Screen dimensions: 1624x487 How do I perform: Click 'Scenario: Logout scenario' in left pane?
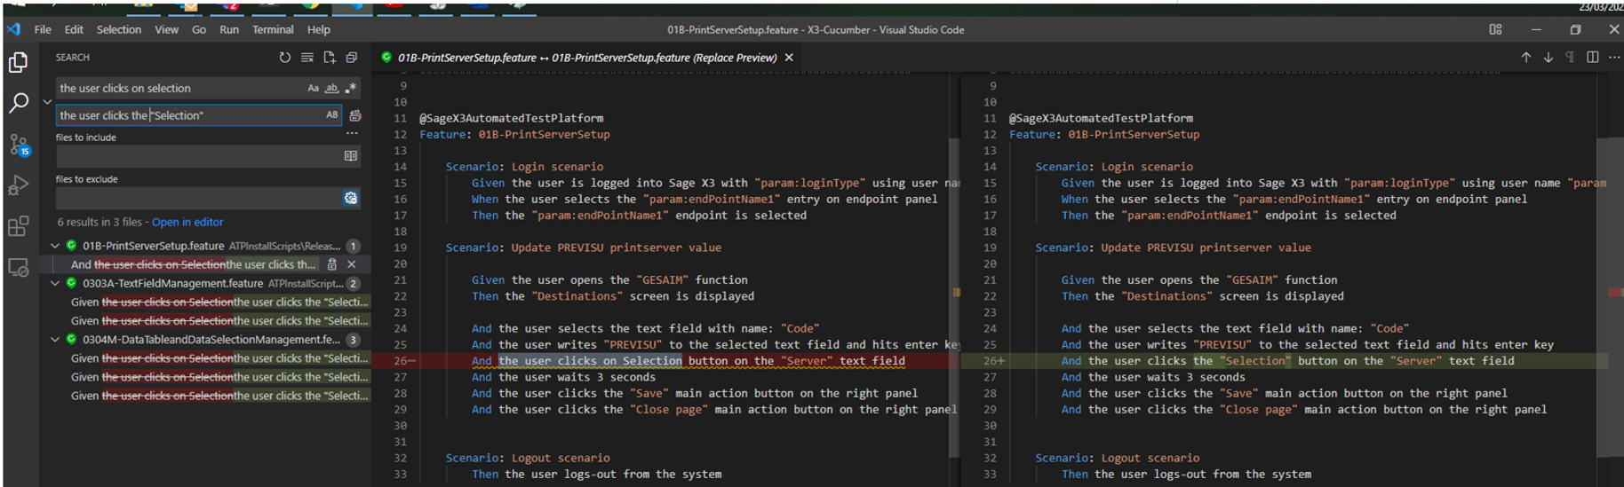point(528,459)
